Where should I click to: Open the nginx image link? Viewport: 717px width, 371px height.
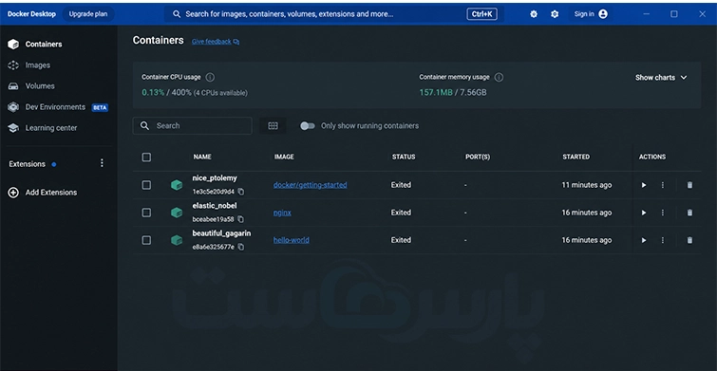[x=282, y=213]
